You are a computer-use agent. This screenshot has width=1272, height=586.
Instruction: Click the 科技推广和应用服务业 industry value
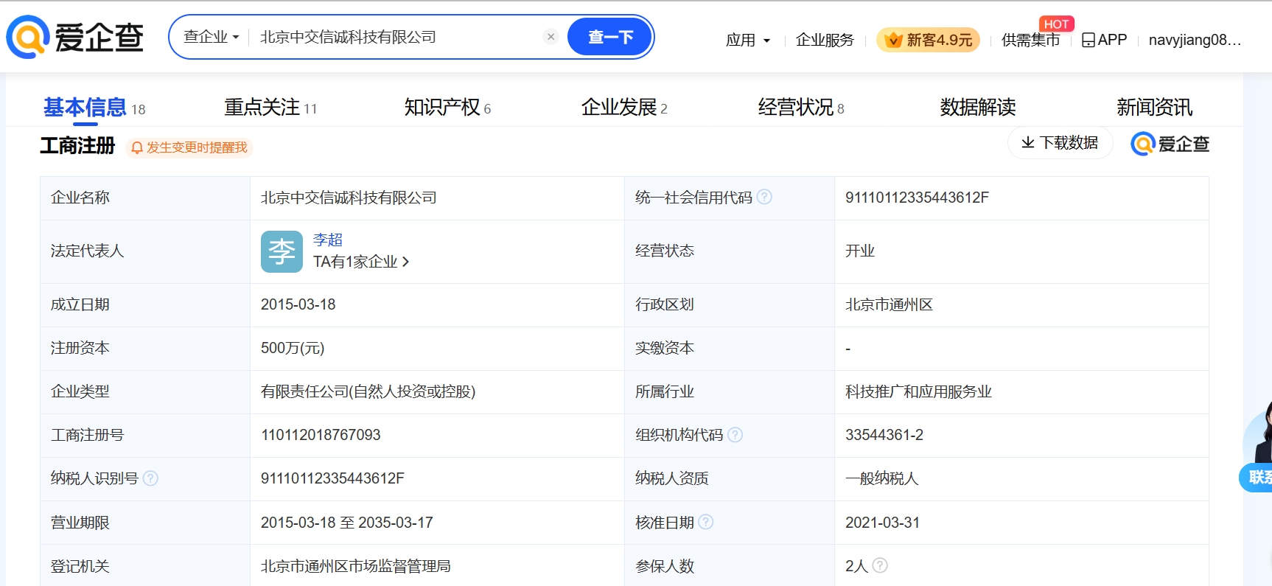pos(918,391)
